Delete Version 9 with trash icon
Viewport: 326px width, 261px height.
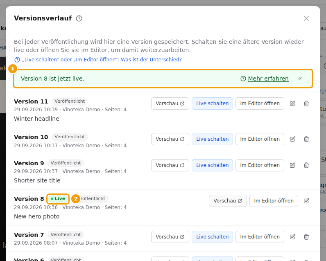click(306, 165)
